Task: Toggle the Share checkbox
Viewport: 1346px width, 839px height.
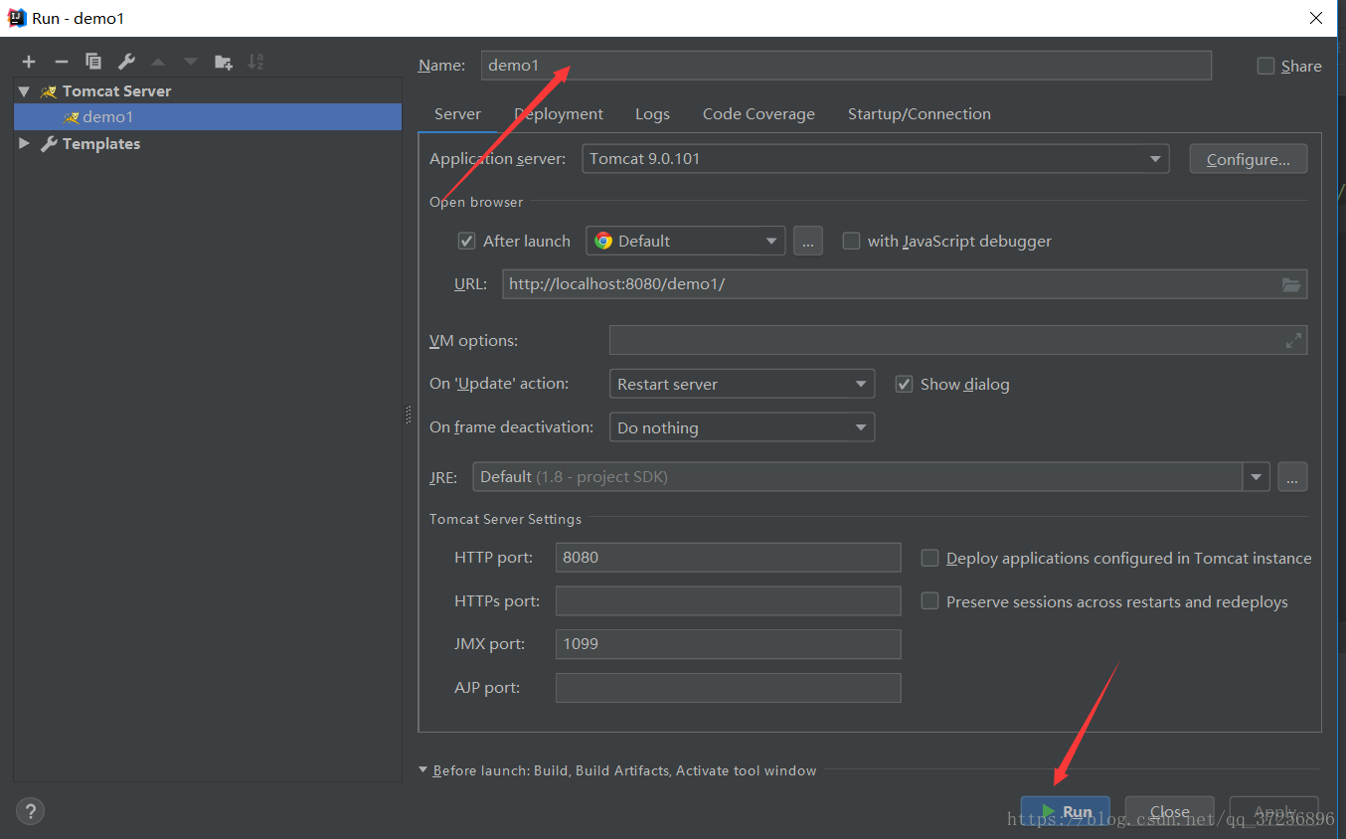Action: (1265, 66)
